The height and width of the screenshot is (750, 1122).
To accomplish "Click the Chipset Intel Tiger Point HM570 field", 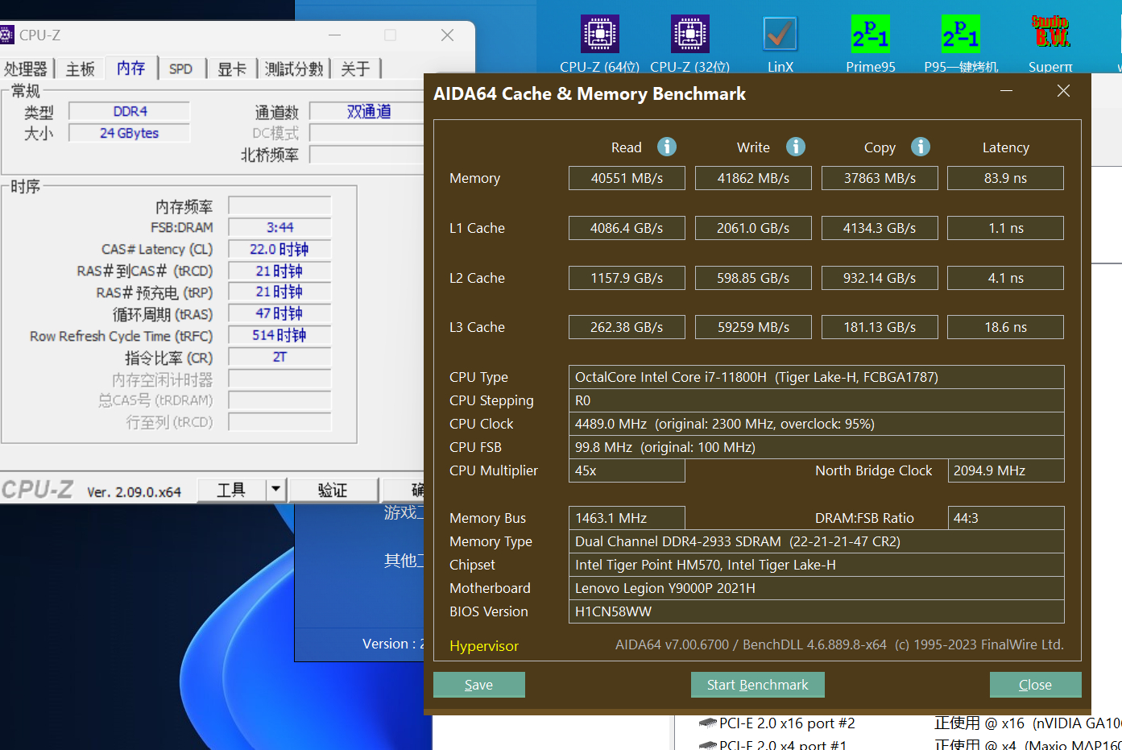I will [x=816, y=565].
